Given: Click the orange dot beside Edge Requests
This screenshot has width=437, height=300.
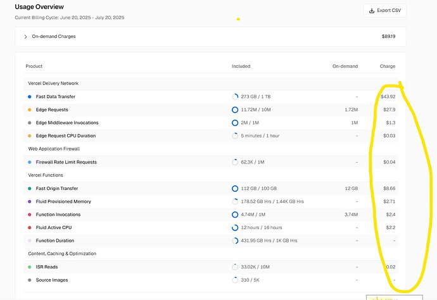Looking at the screenshot, I should 30,109.
